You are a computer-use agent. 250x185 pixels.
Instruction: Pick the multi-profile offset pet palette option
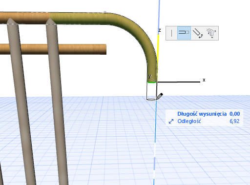click(211, 33)
